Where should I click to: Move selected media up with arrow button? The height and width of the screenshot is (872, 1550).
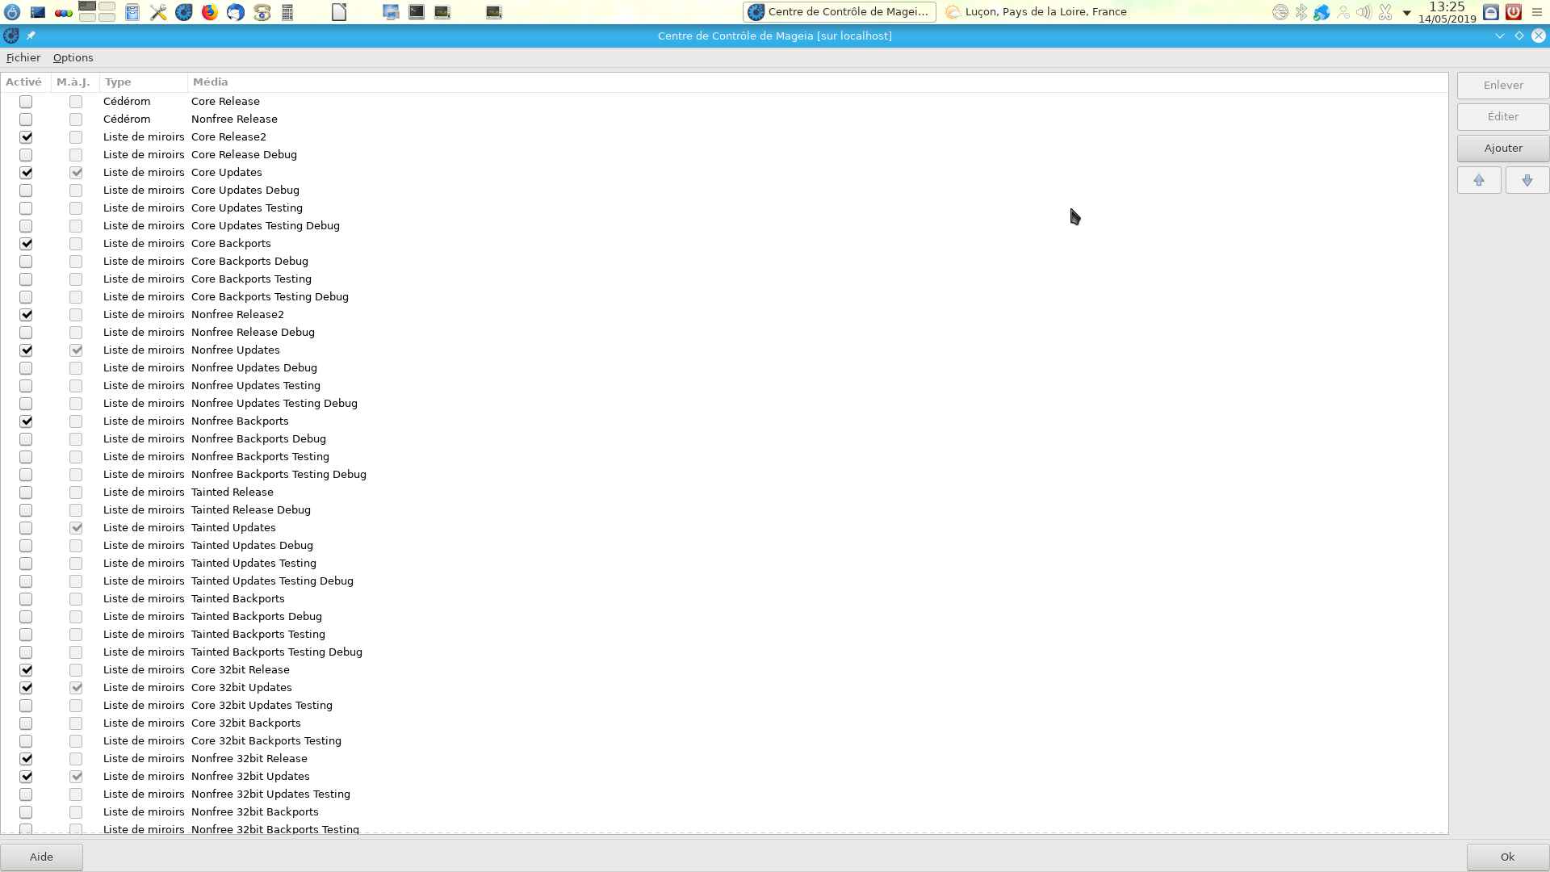coord(1479,180)
